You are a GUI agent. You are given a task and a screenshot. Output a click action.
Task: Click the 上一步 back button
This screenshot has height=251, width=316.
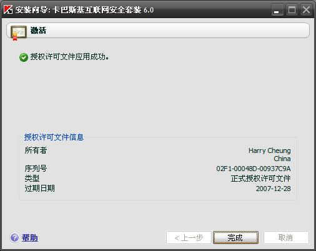point(189,237)
